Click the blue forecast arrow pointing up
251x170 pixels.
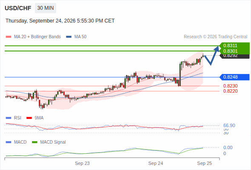point(212,56)
